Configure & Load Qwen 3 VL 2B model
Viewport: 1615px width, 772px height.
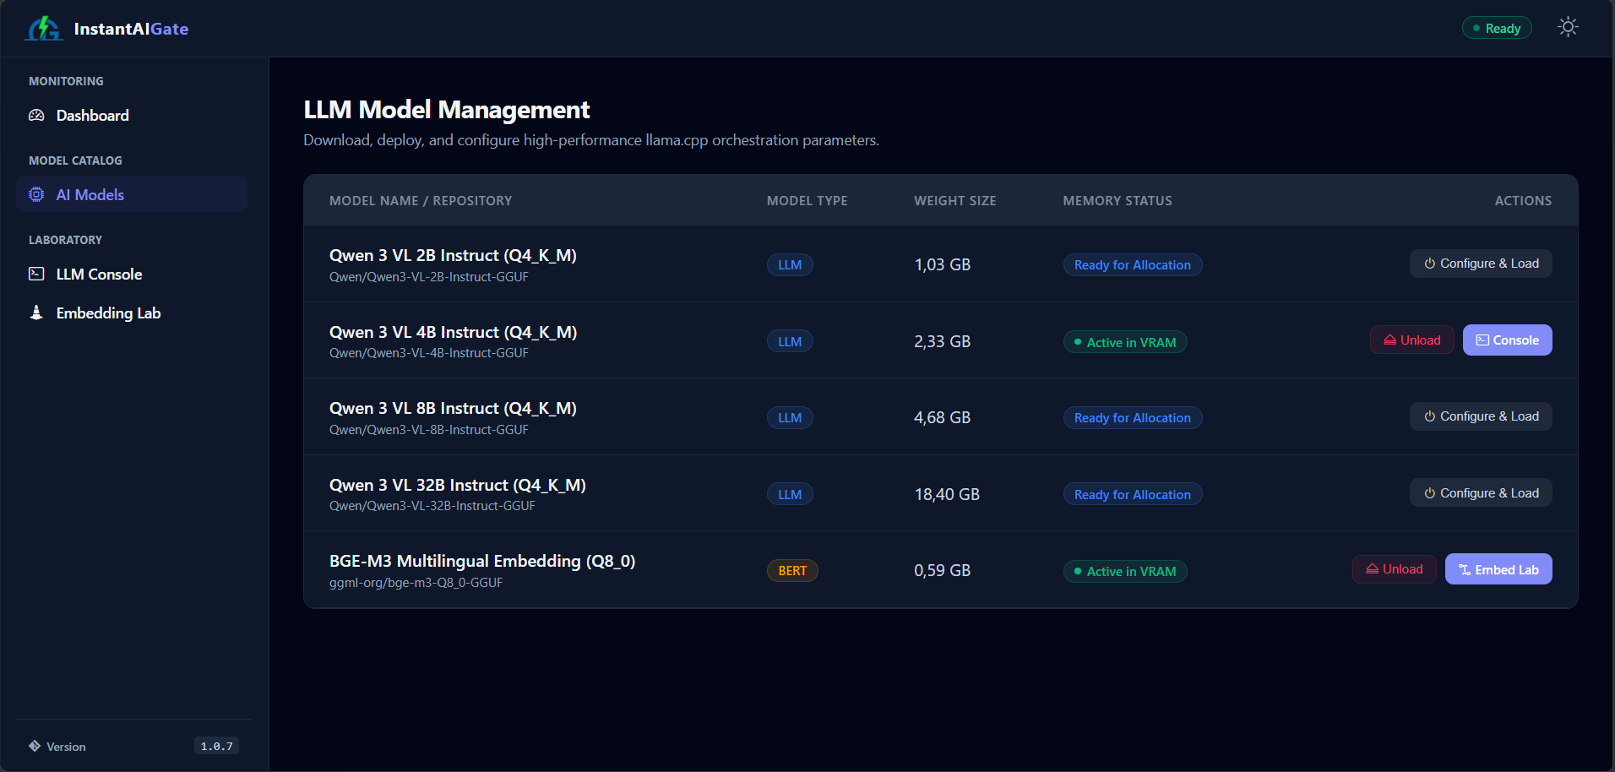tap(1481, 264)
